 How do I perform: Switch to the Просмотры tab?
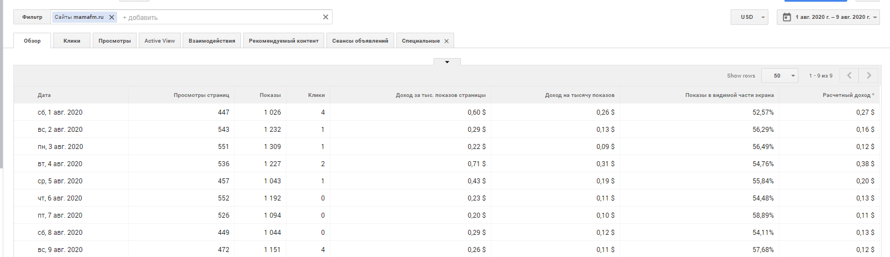(114, 40)
